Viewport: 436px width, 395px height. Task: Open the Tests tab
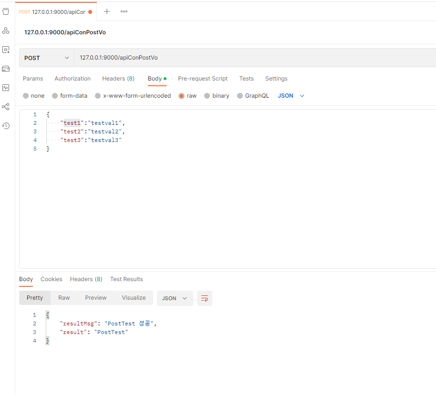[246, 79]
